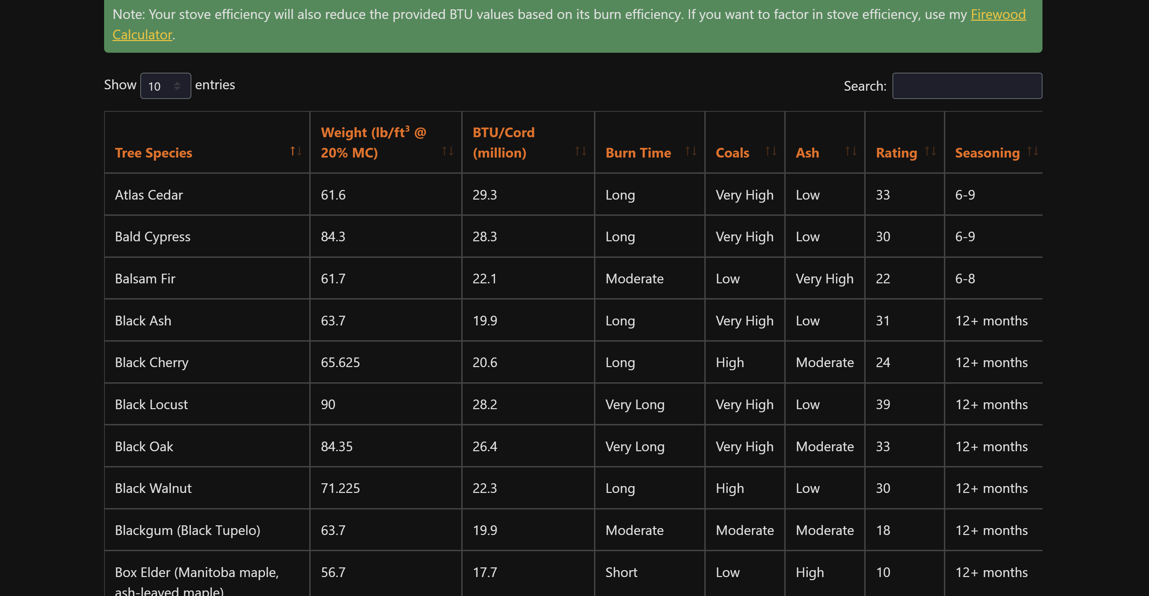Image resolution: width=1149 pixels, height=596 pixels.
Task: Click the stepper arrows on the entries selector
Action: coord(178,85)
